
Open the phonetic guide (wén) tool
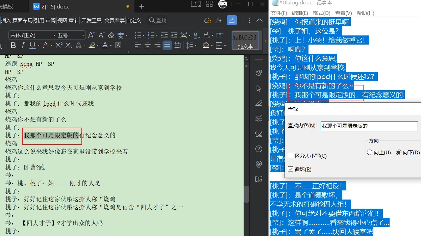point(121,35)
